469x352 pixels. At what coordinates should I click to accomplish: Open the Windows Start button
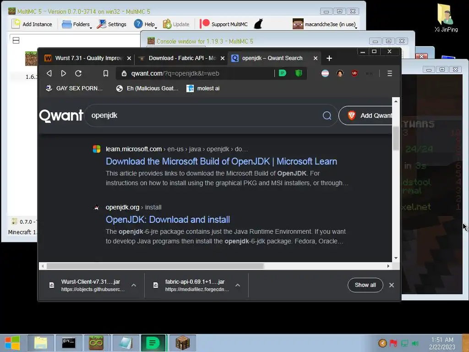pos(12,343)
